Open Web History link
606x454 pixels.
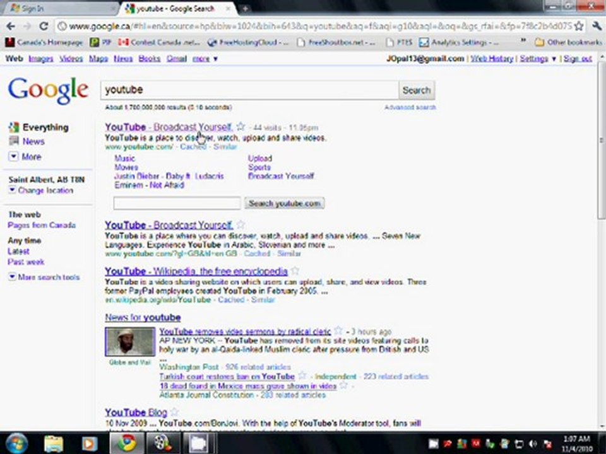[x=492, y=59]
